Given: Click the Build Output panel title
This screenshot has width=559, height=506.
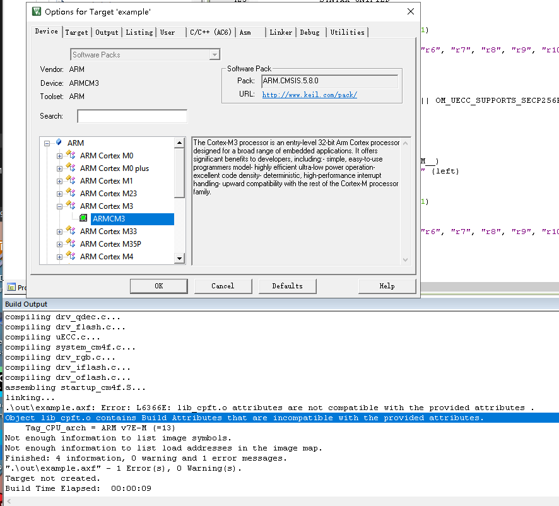Looking at the screenshot, I should coord(26,304).
